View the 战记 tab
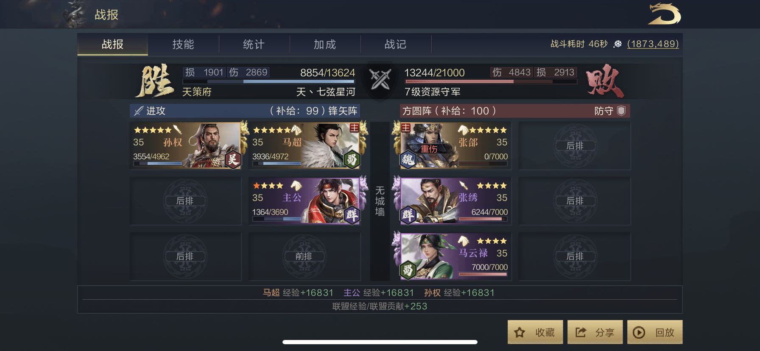The height and width of the screenshot is (351, 760). pyautogui.click(x=396, y=45)
